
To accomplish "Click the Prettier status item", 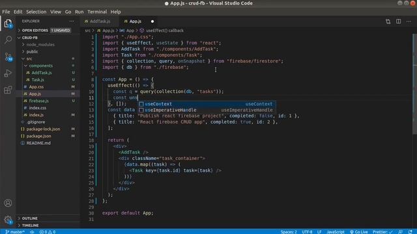I will [x=382, y=231].
